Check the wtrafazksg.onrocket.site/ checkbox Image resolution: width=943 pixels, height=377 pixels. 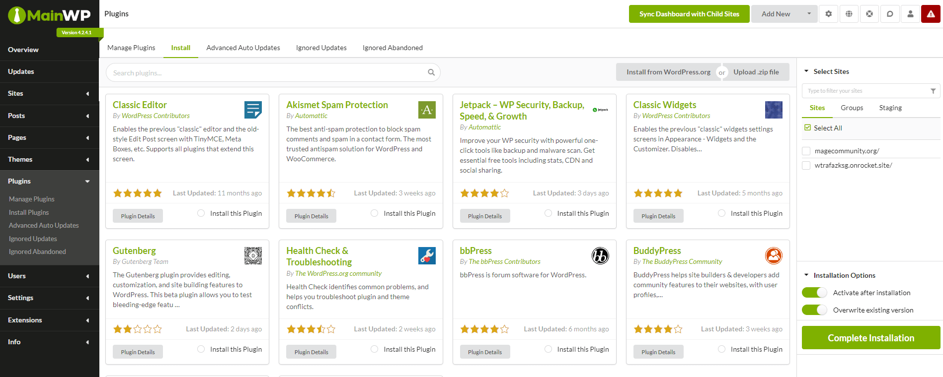806,165
